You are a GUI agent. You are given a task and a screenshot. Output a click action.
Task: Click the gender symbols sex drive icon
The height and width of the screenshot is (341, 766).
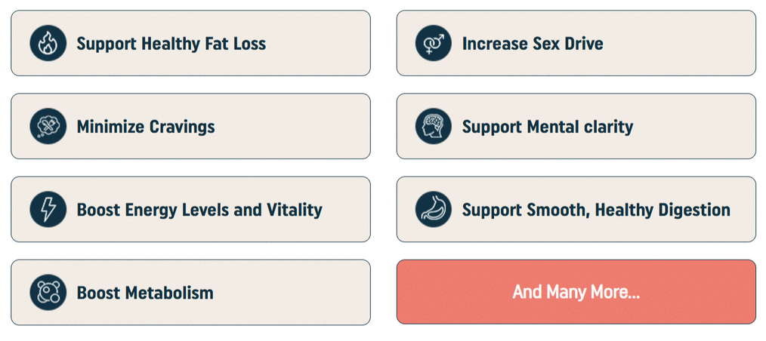point(434,44)
